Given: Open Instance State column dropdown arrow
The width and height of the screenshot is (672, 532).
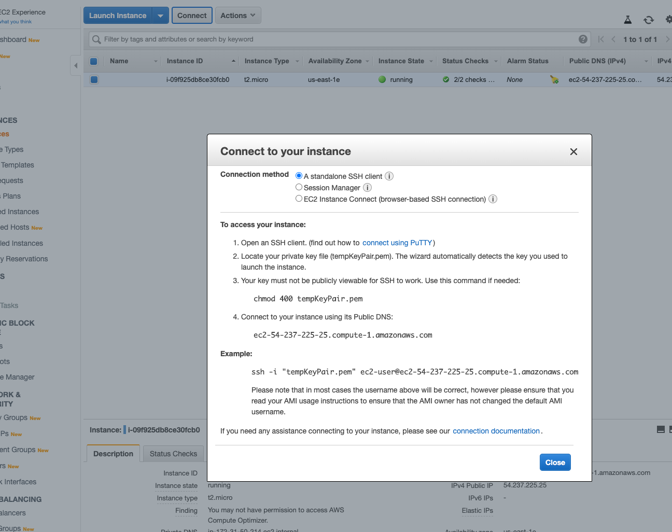Looking at the screenshot, I should click(x=431, y=61).
